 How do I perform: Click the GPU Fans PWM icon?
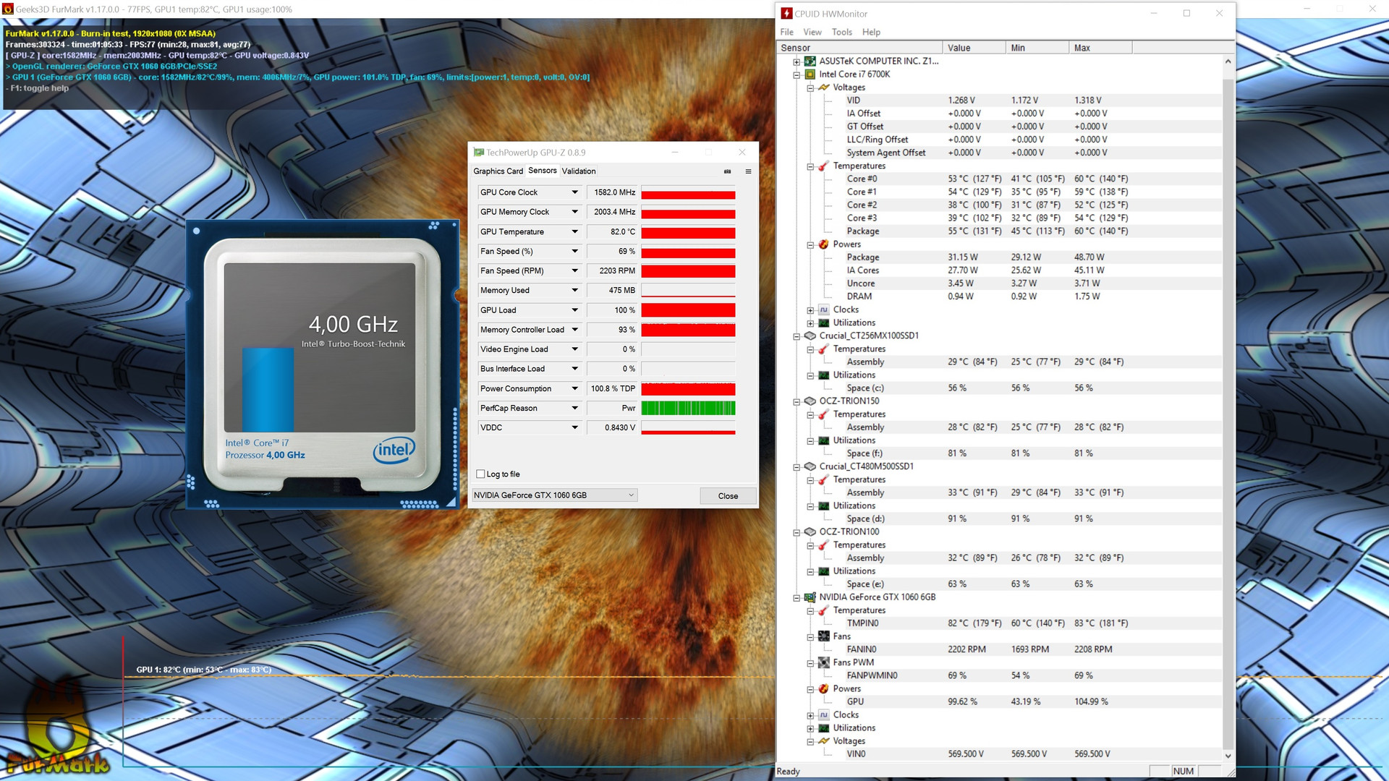click(x=823, y=662)
